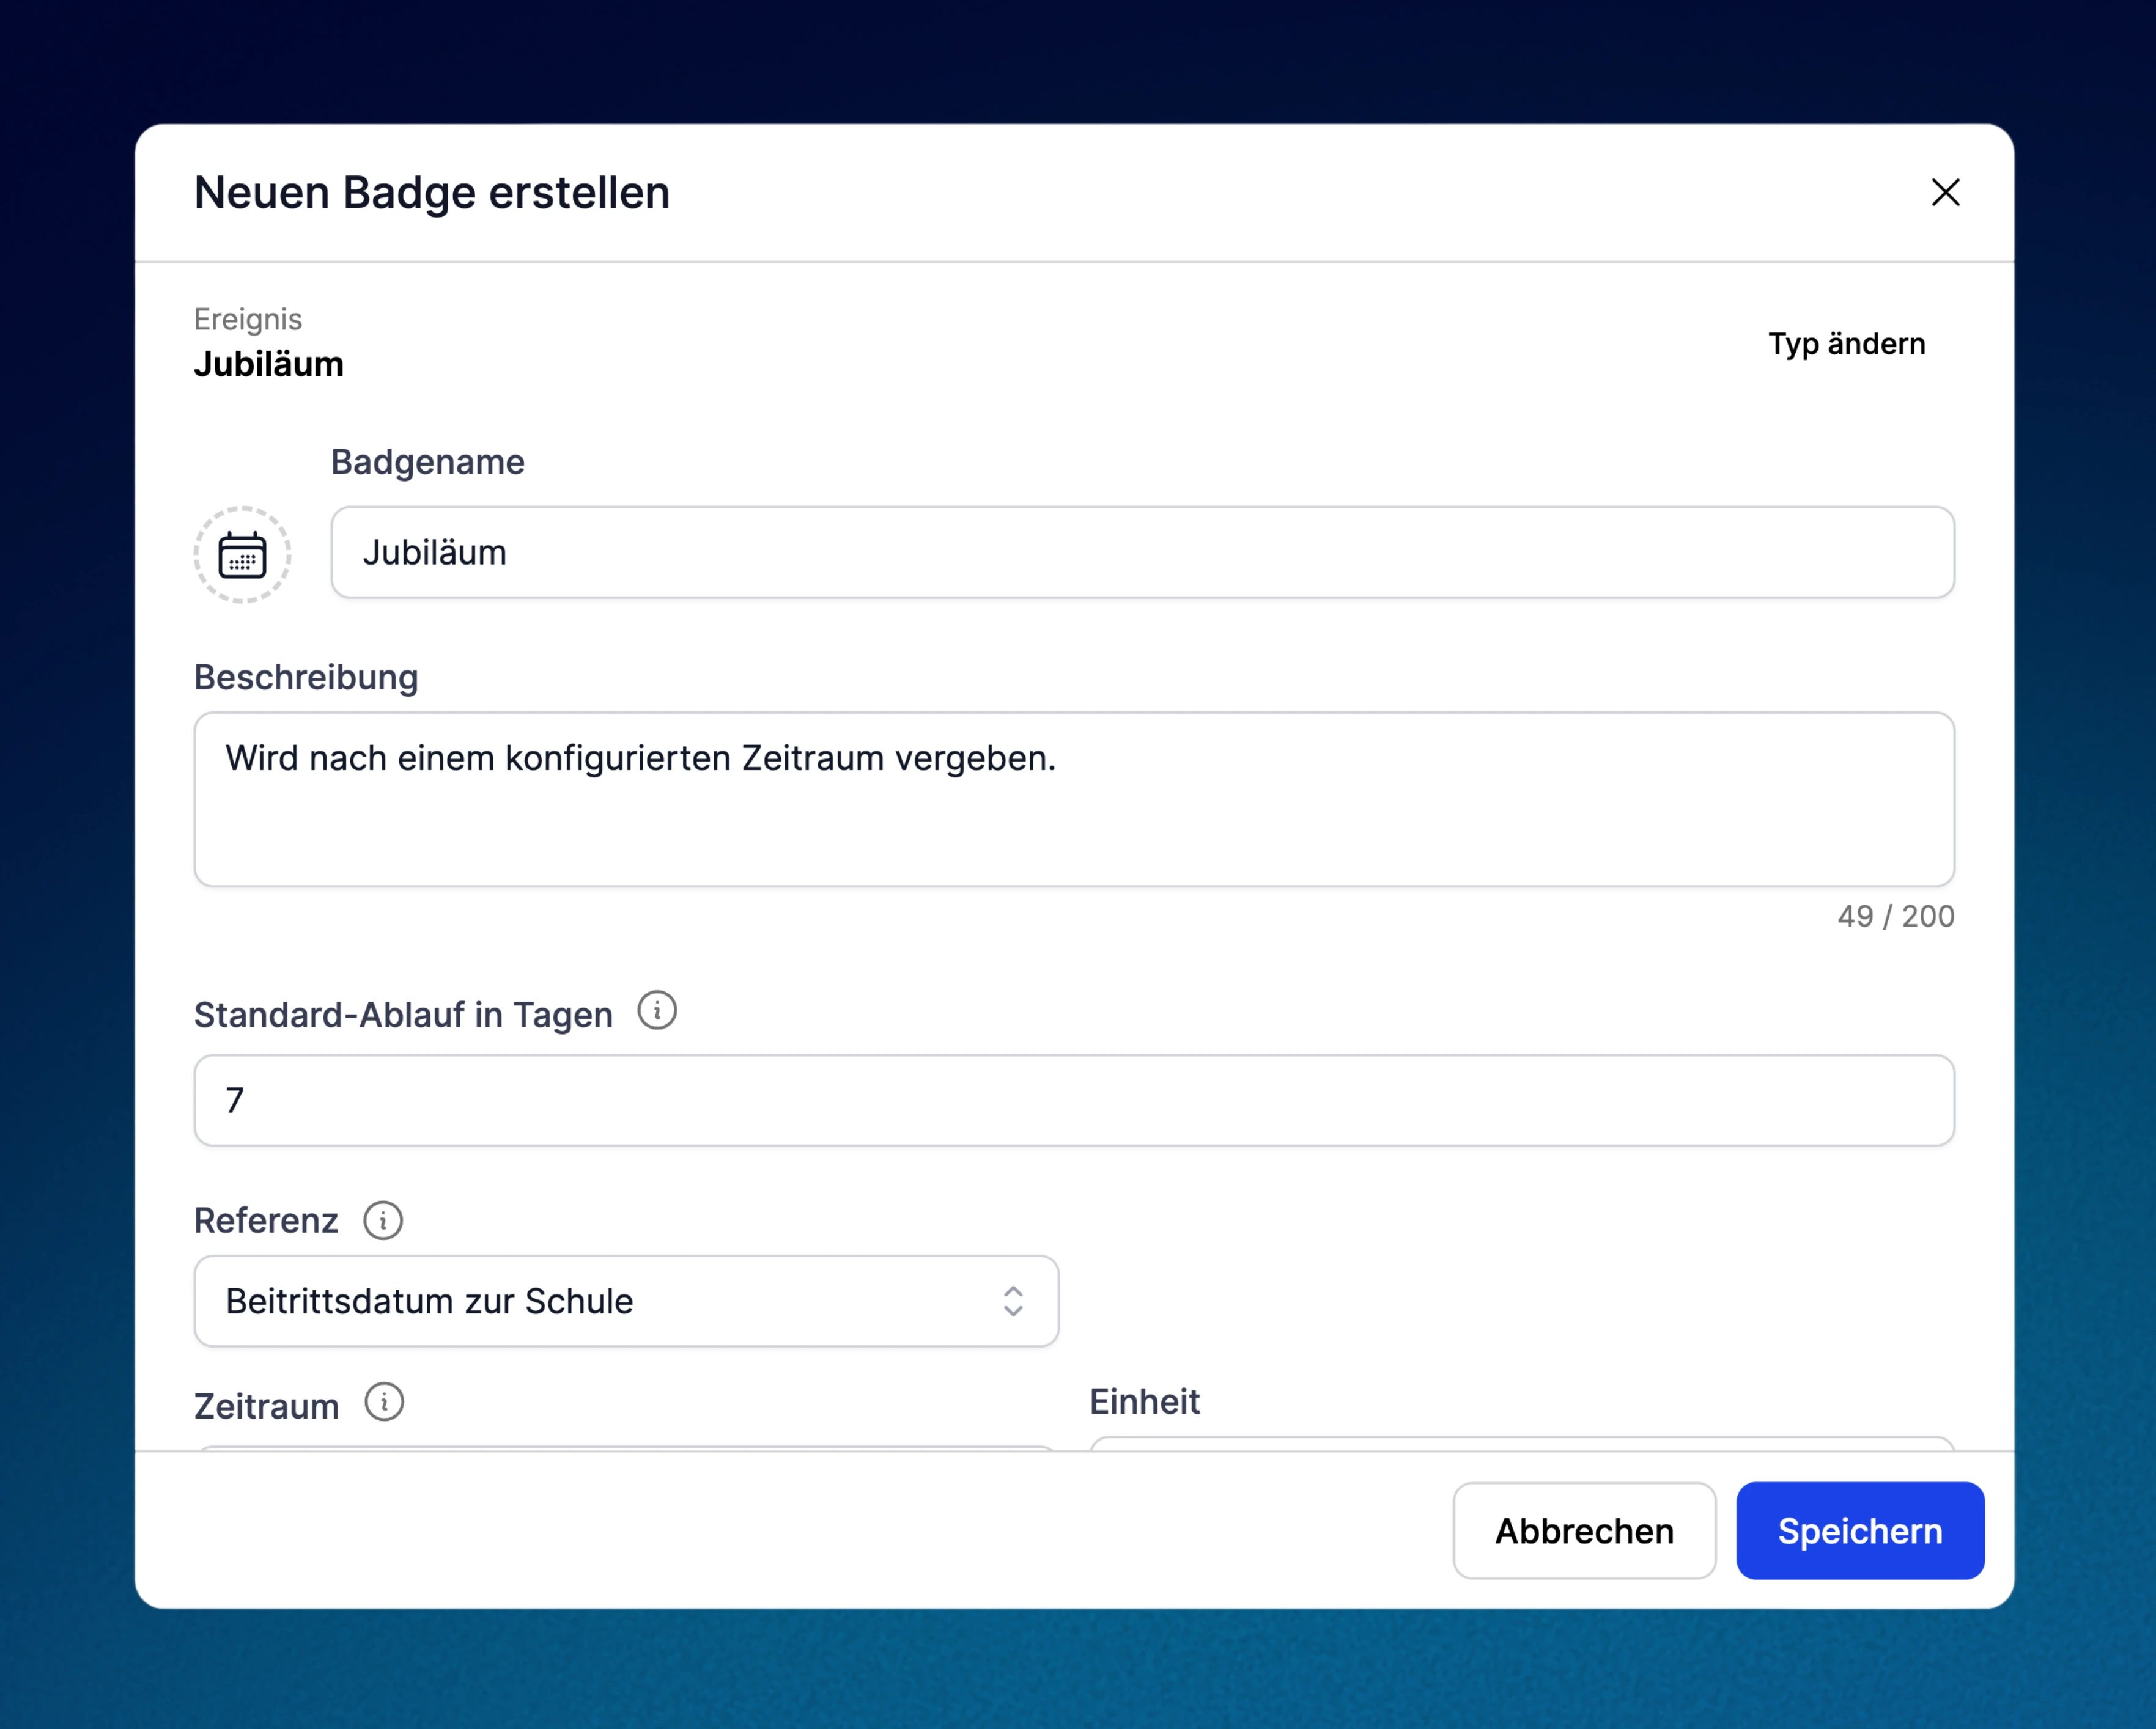
Task: Click the Einheit label
Action: click(1144, 1401)
